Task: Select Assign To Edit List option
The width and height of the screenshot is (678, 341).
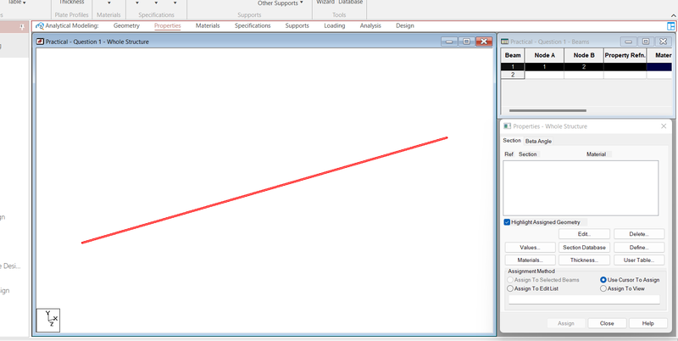Action: click(510, 288)
